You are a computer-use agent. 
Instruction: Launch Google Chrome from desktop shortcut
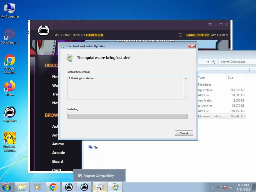(x=10, y=64)
